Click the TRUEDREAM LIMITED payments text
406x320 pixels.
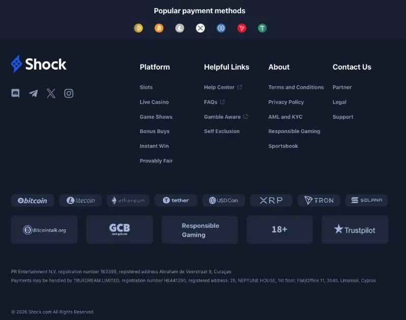(193, 280)
